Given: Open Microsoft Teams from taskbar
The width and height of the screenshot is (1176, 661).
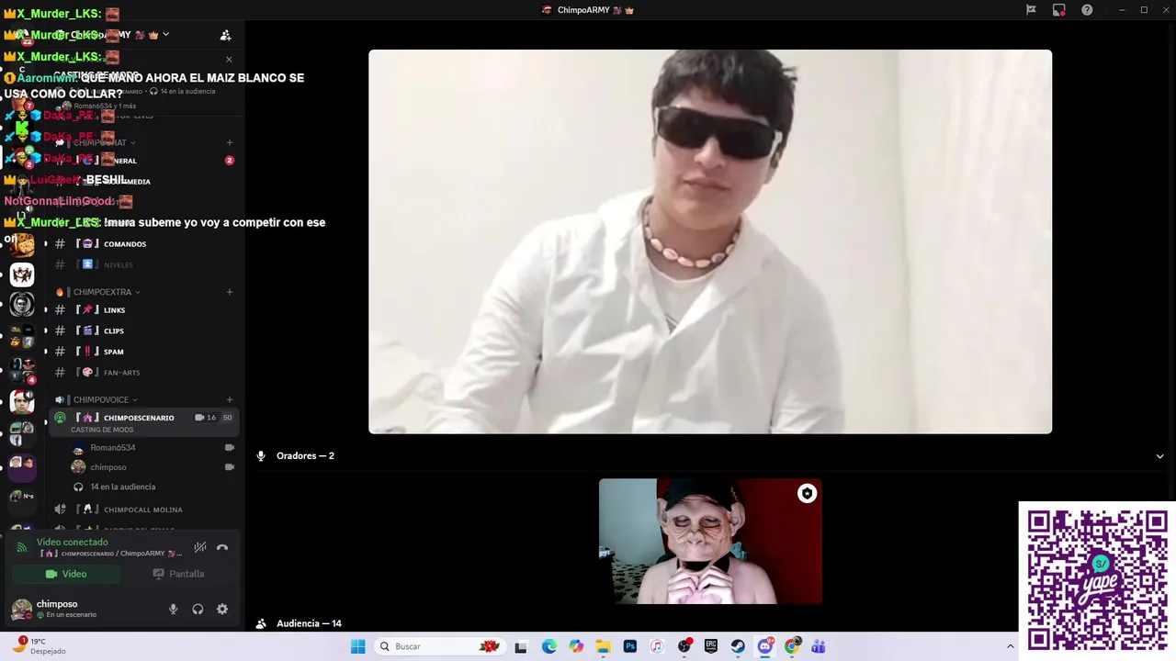Looking at the screenshot, I should click(819, 647).
